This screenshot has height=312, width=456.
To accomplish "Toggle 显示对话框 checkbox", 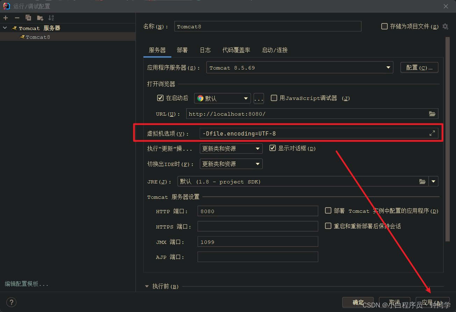I will point(273,148).
